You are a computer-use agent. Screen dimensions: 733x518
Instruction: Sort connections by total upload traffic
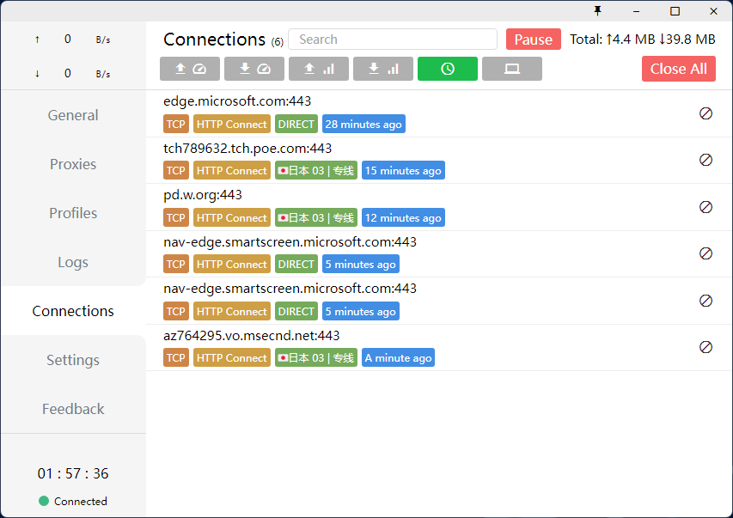click(319, 69)
